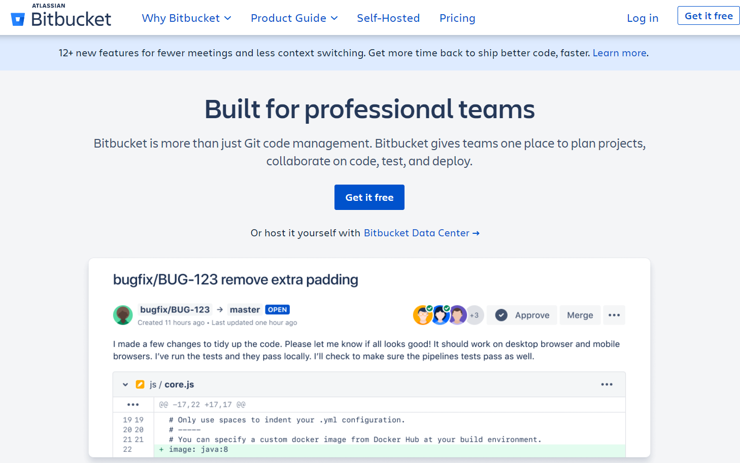Click the diff hunk header @@ -17,22 +17,17 @@
Screen dimensions: 740x463
click(x=202, y=405)
